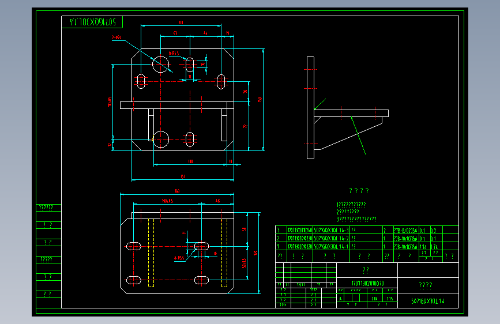
Task: Click the vertical plate in the side view
Action: tap(310, 108)
